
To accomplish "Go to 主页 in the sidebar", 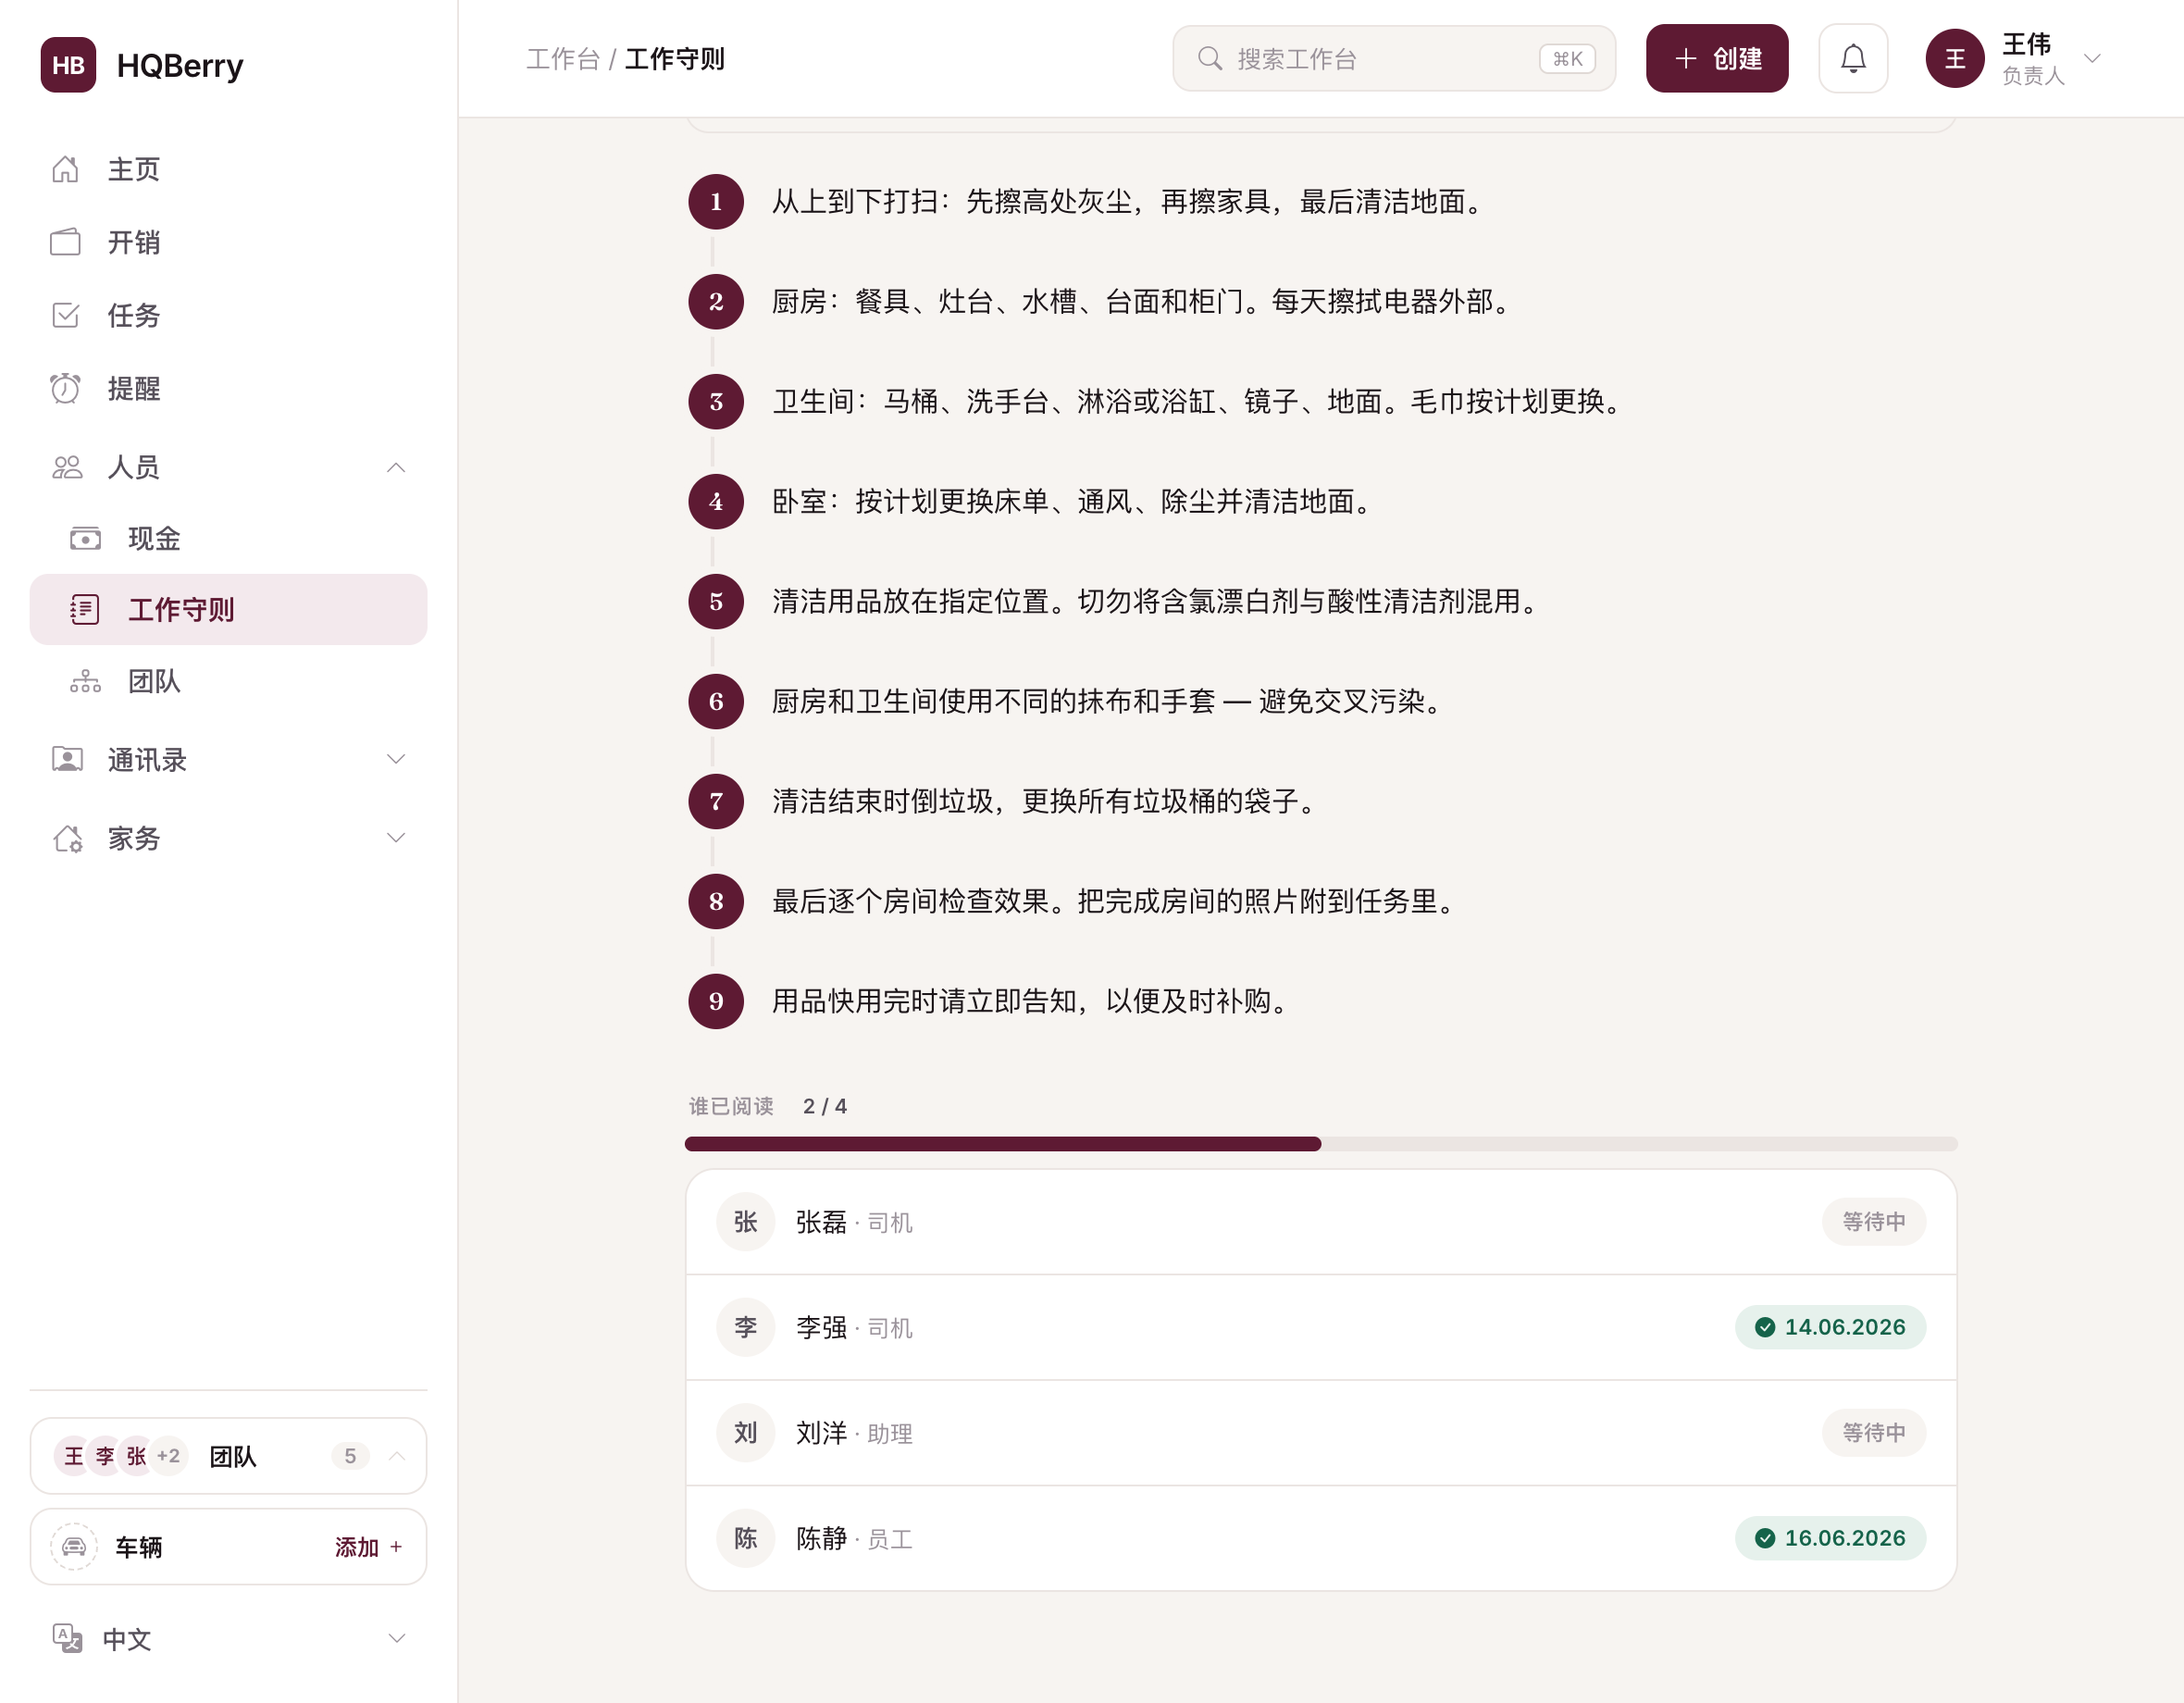I will [x=228, y=169].
